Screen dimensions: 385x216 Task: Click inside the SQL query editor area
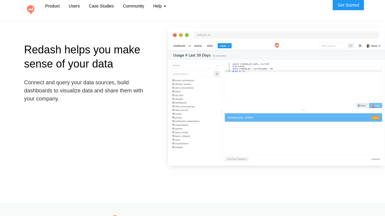[303, 82]
